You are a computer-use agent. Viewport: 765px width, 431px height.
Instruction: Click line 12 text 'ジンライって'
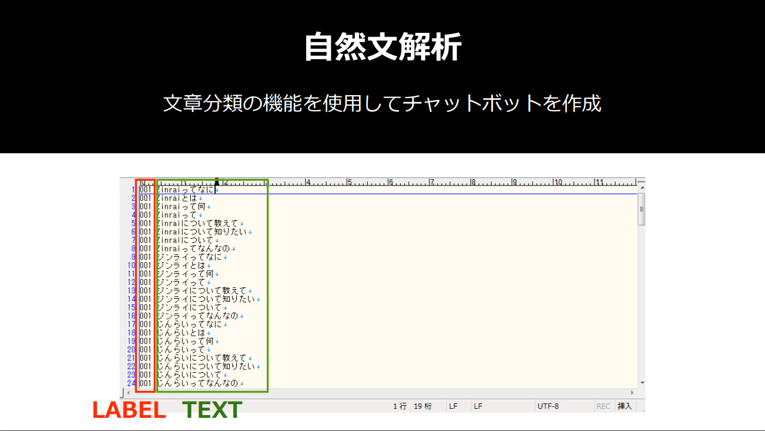pos(181,282)
